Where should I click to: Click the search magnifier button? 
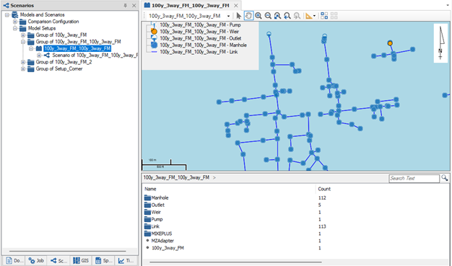445,178
